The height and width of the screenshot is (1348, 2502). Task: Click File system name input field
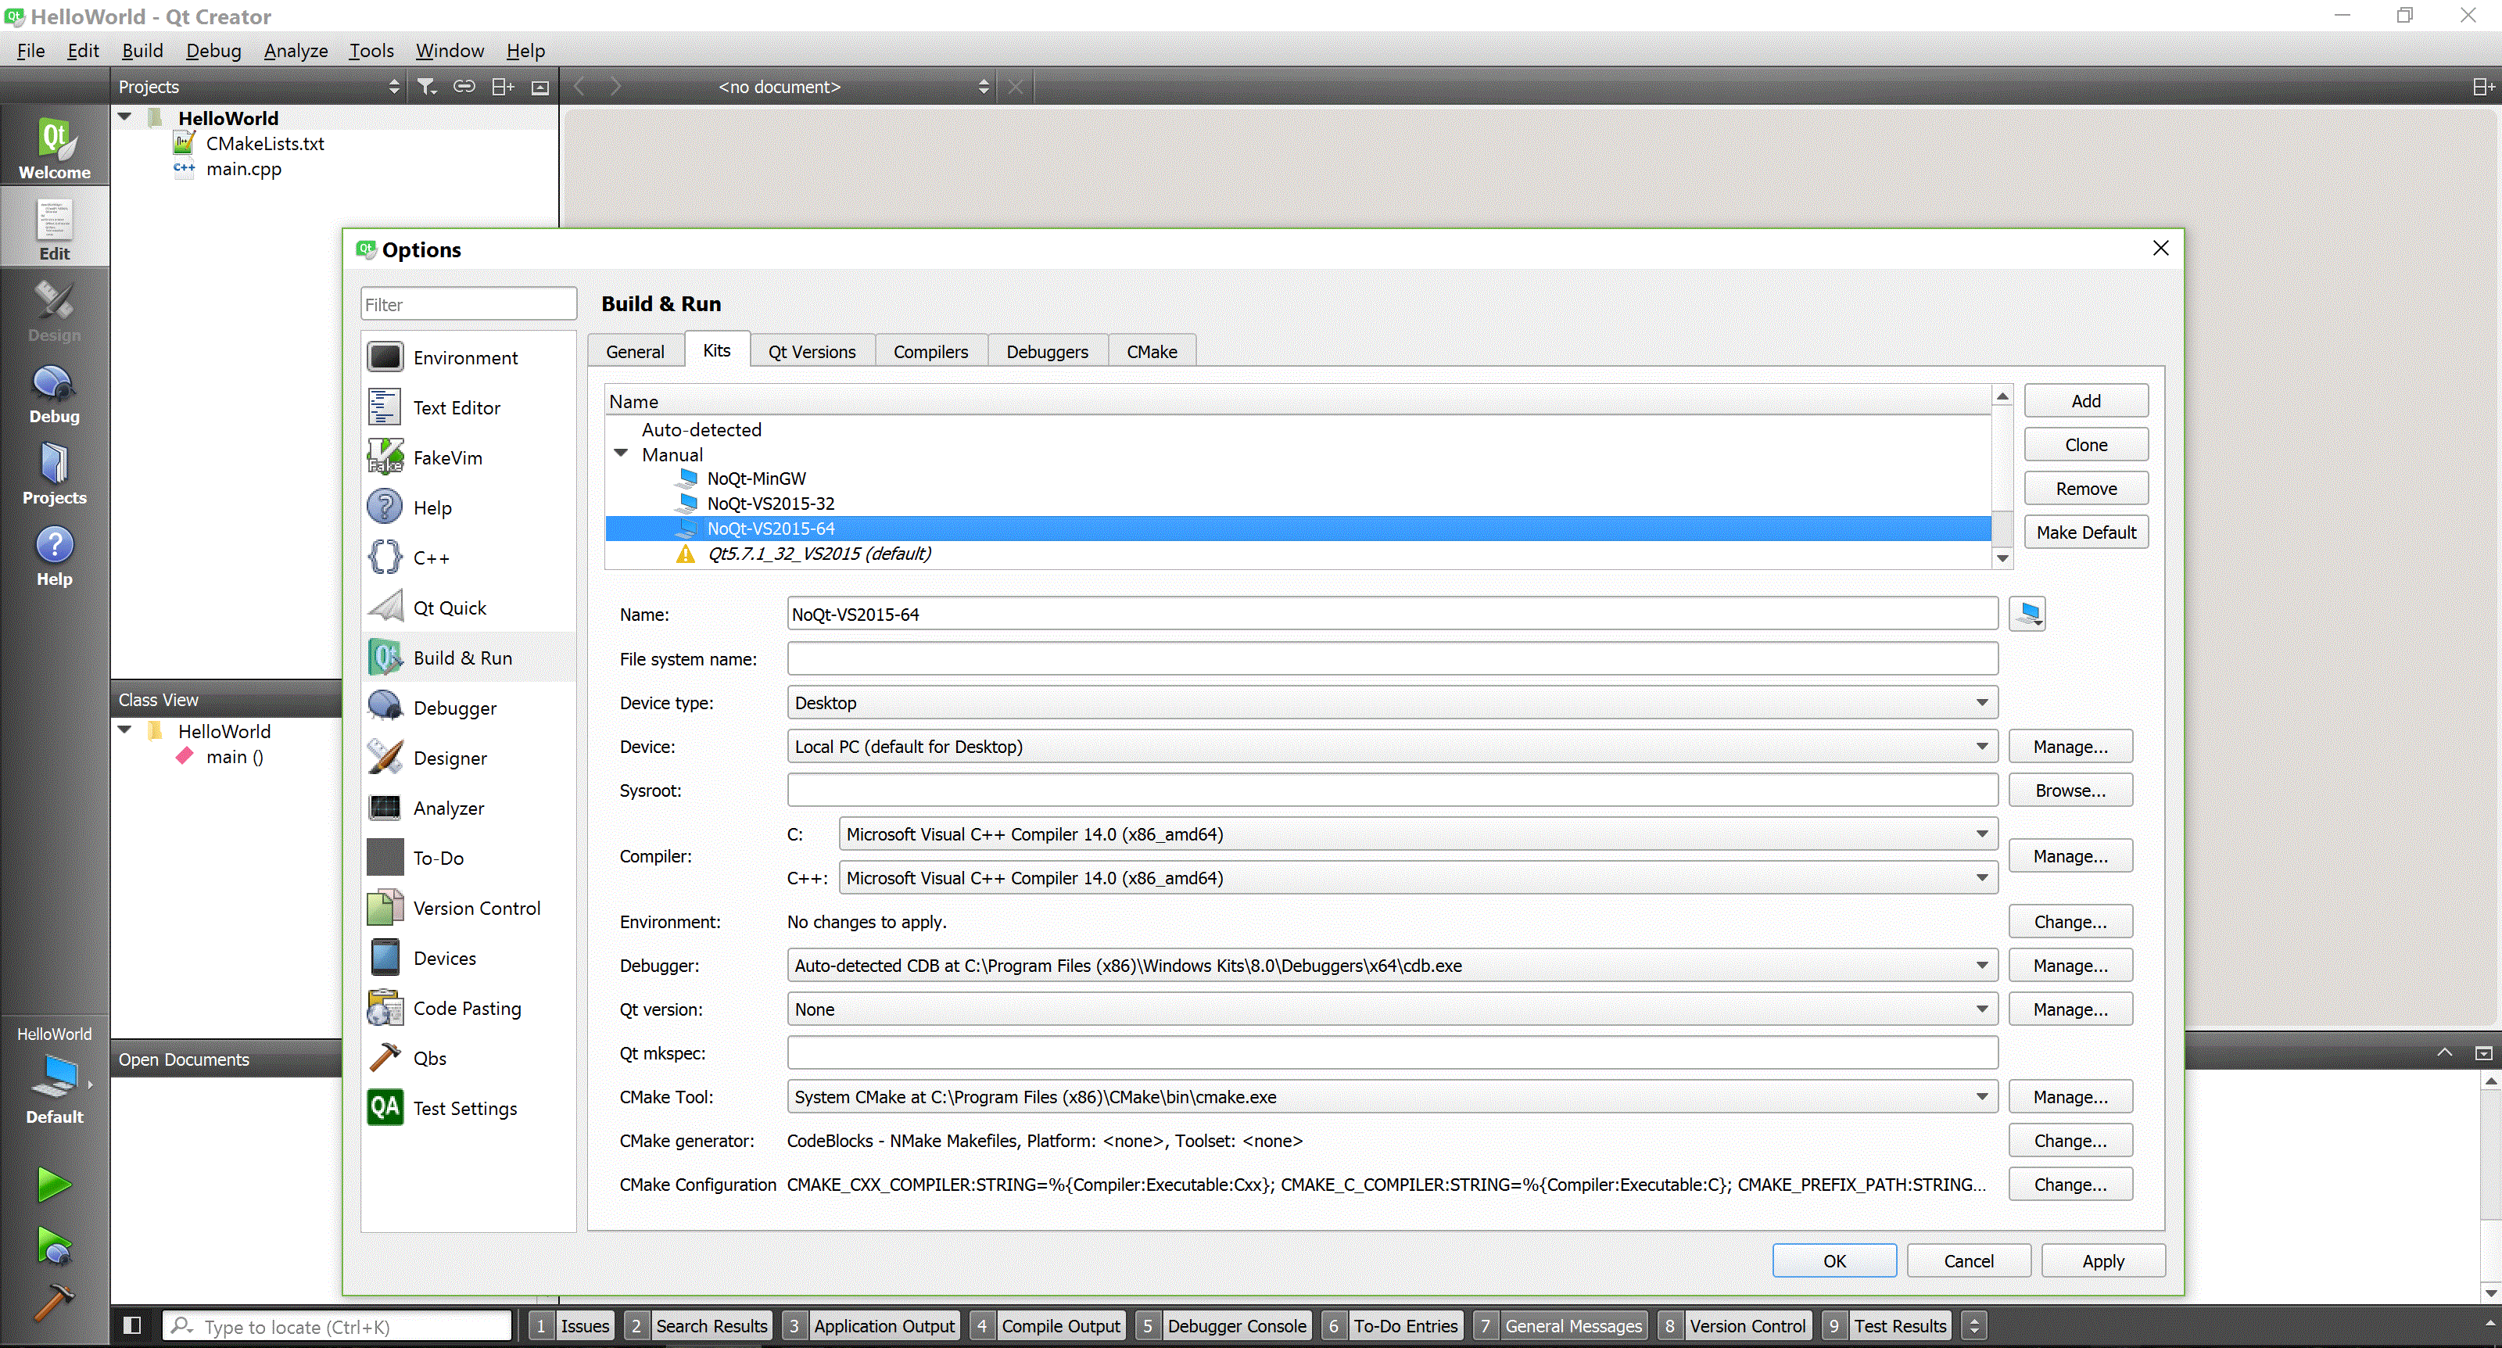tap(1392, 658)
